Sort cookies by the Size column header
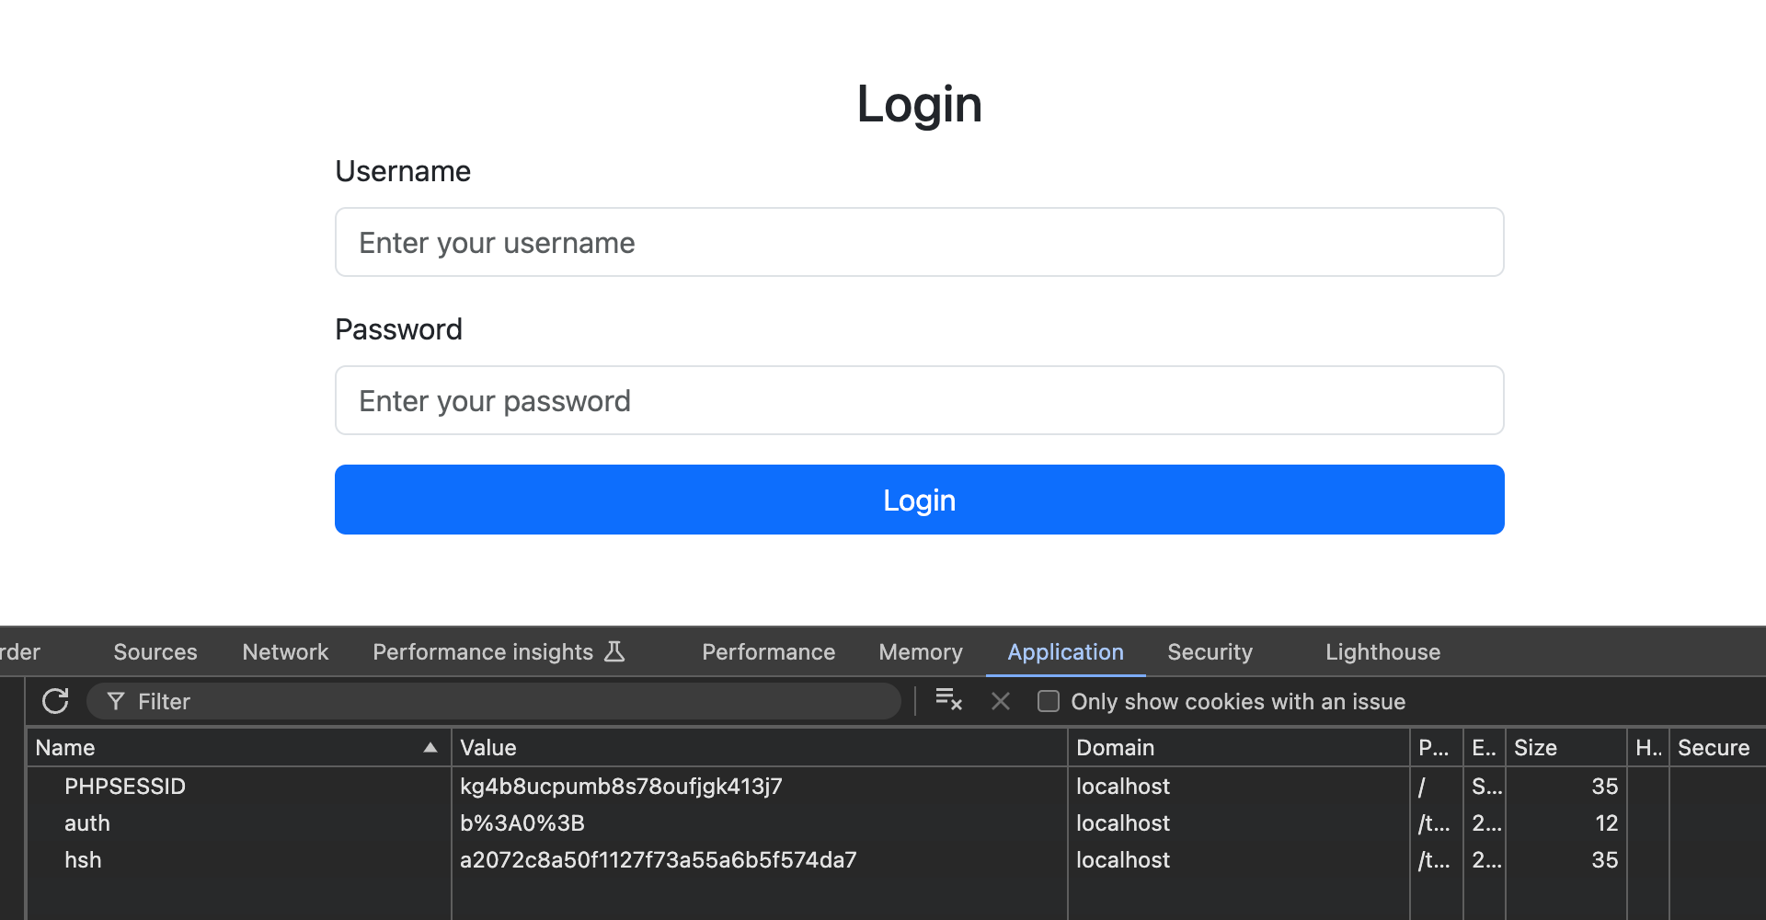1766x920 pixels. [x=1564, y=748]
